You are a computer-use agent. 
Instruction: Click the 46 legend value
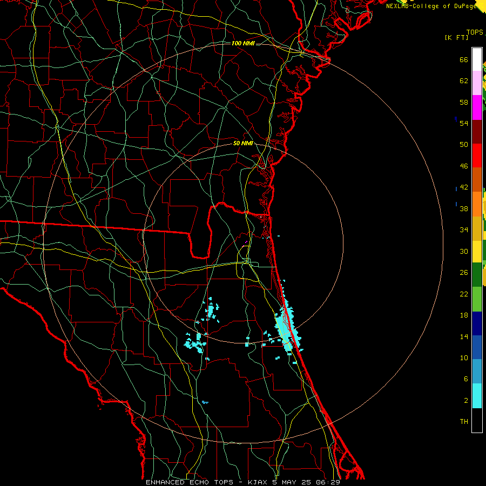click(464, 166)
